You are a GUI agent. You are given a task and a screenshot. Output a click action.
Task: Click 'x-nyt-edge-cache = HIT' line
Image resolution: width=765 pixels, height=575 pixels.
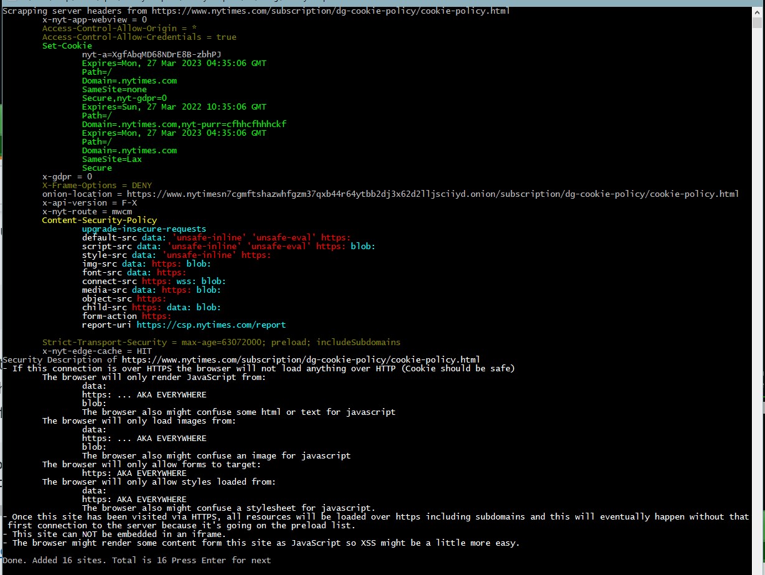point(97,351)
